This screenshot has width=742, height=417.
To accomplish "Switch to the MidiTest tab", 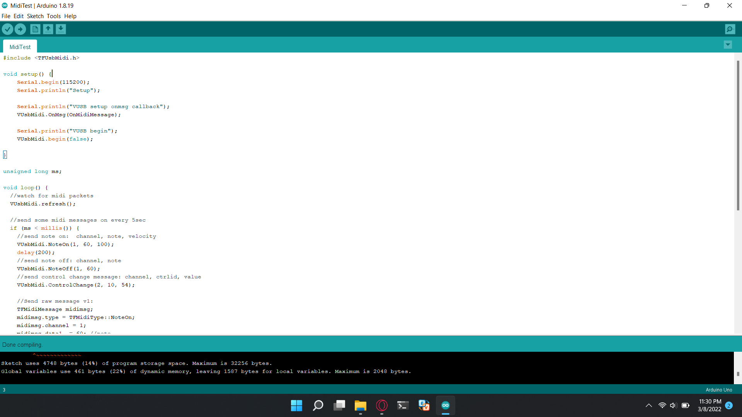I will coord(20,46).
